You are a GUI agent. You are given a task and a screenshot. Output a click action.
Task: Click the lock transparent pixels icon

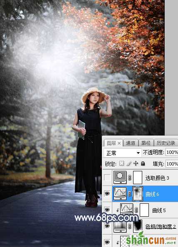(121, 163)
